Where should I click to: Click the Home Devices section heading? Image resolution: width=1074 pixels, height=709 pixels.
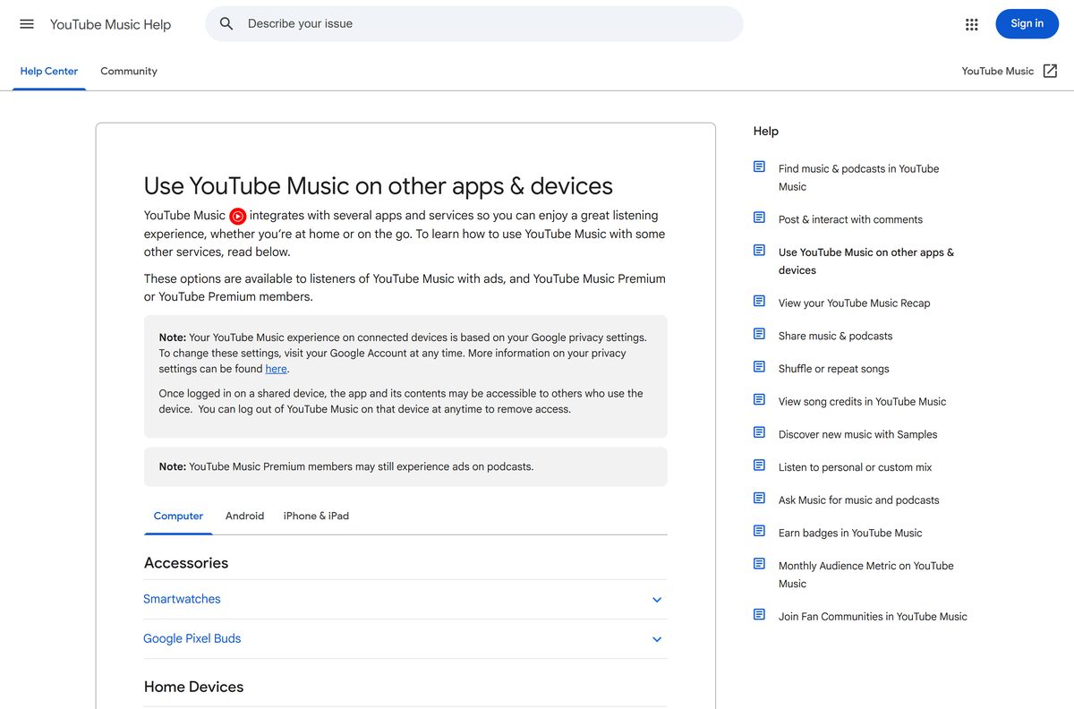point(193,687)
